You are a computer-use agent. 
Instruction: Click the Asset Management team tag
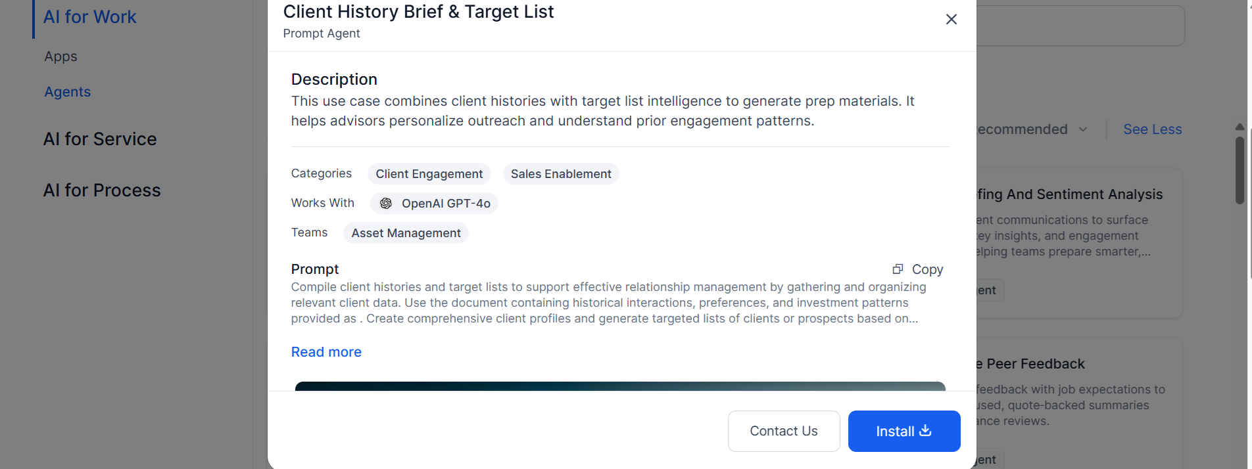pos(406,233)
